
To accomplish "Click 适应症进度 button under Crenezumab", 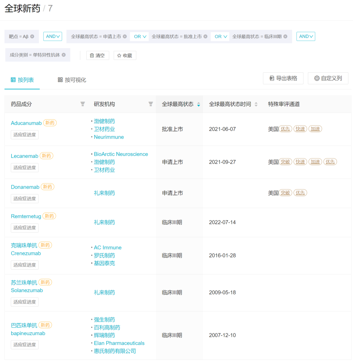I will (x=25, y=265).
